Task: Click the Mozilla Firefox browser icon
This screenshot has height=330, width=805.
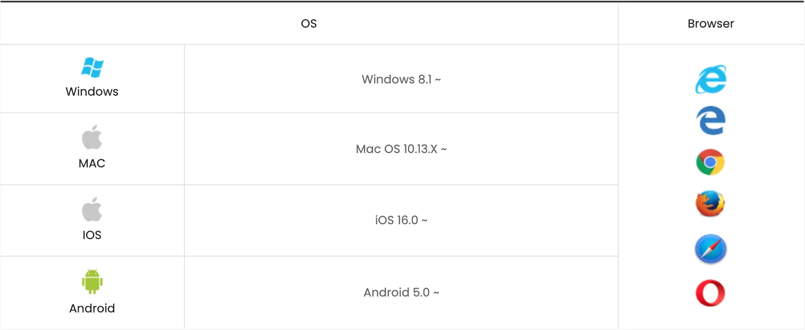Action: [x=710, y=204]
